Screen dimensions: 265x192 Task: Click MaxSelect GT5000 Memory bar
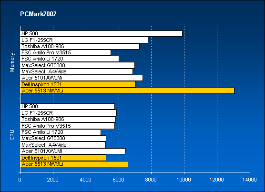pyautogui.click(x=78, y=65)
